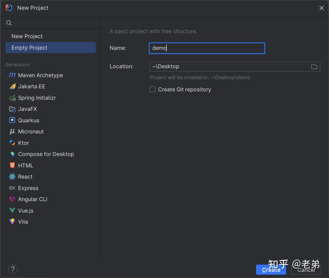Focus the project Name text field
This screenshot has height=278, width=329.
pos(207,48)
